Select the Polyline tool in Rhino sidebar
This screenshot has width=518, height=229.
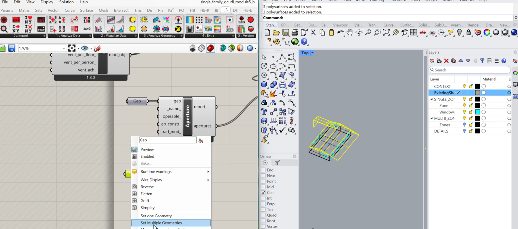point(283,57)
